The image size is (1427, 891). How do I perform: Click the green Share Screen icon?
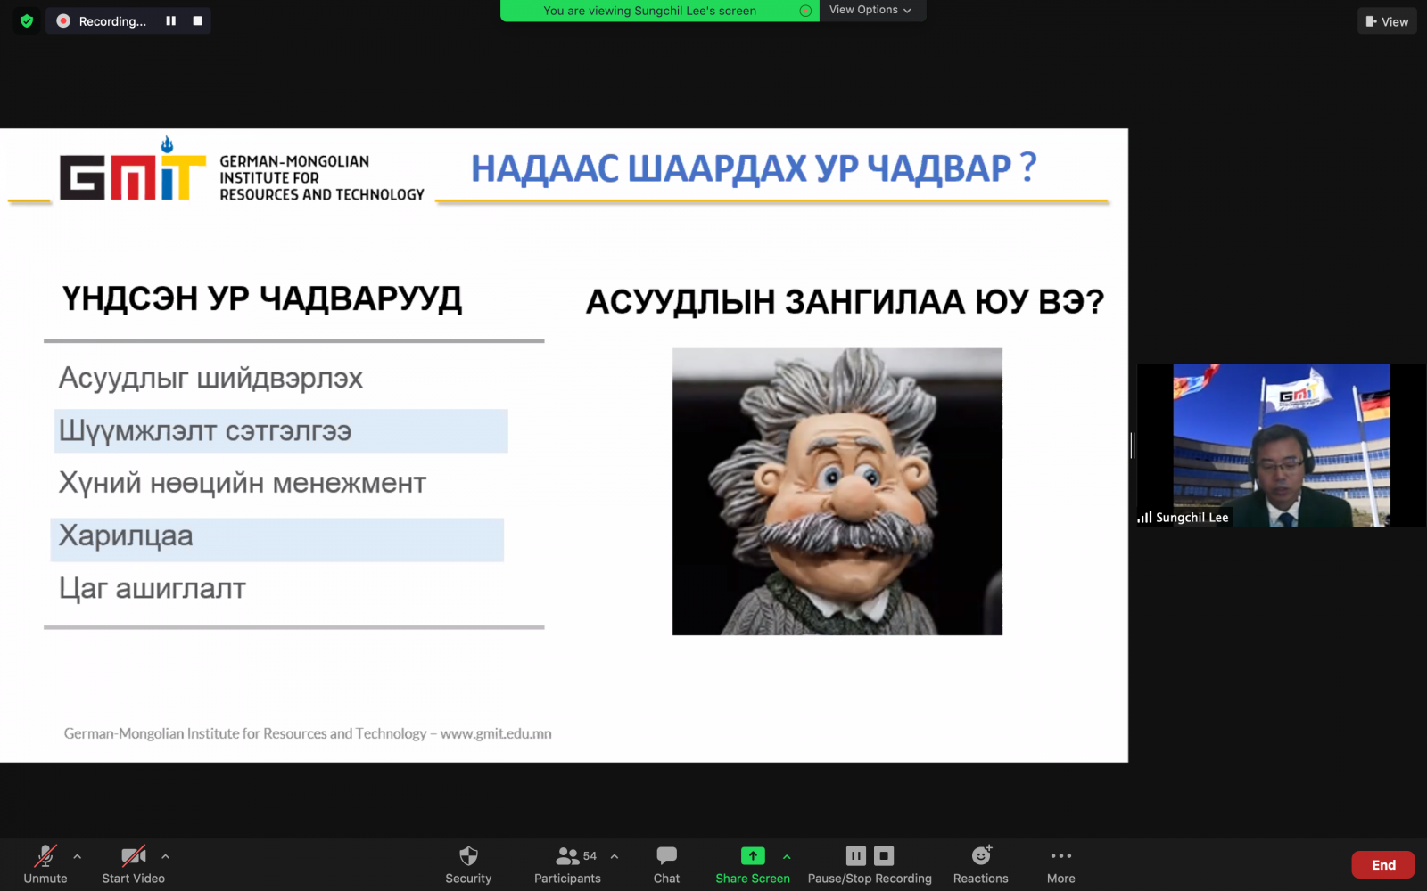(753, 855)
